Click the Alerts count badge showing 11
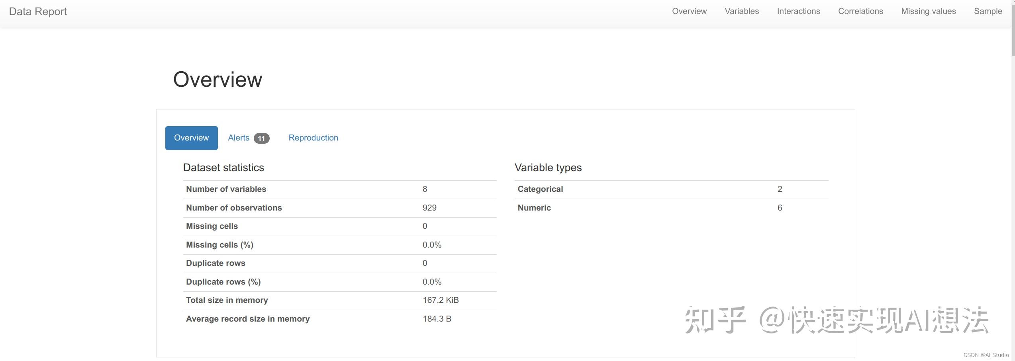The image size is (1015, 361). click(x=261, y=138)
